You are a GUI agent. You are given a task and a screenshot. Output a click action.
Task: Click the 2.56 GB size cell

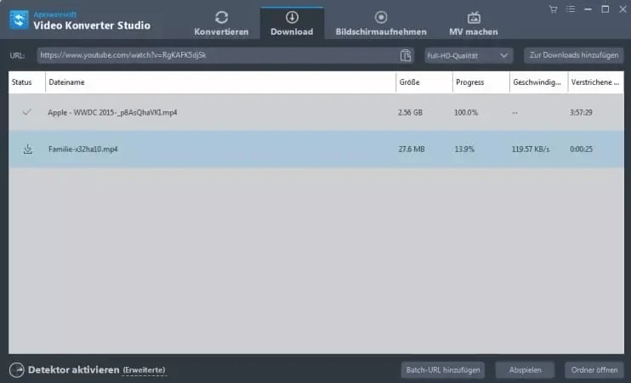tap(410, 113)
